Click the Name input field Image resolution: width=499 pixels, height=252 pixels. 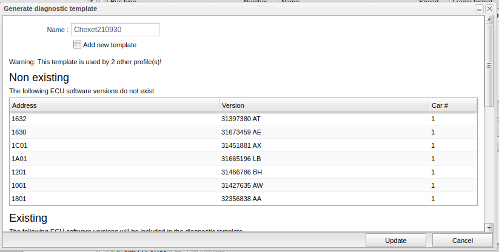click(115, 30)
